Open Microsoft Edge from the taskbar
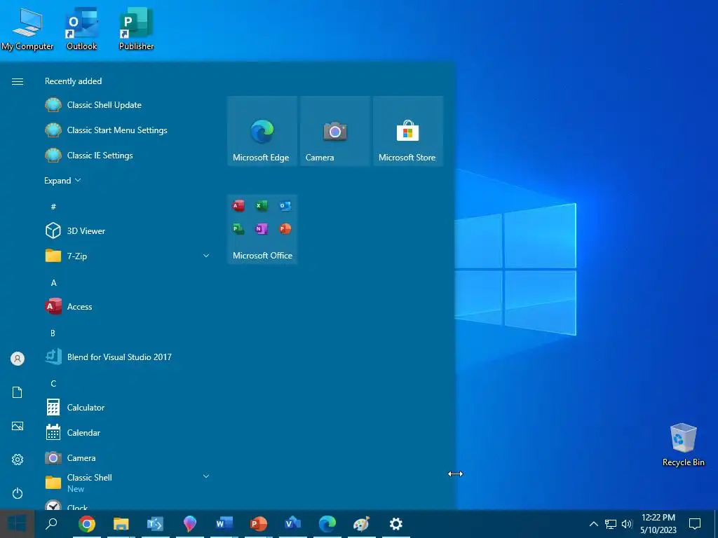 coord(327,523)
